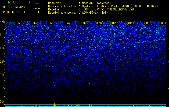This screenshot has height=107, width=169.
Task: Click the 1953 time axis label
Action: 50,23
